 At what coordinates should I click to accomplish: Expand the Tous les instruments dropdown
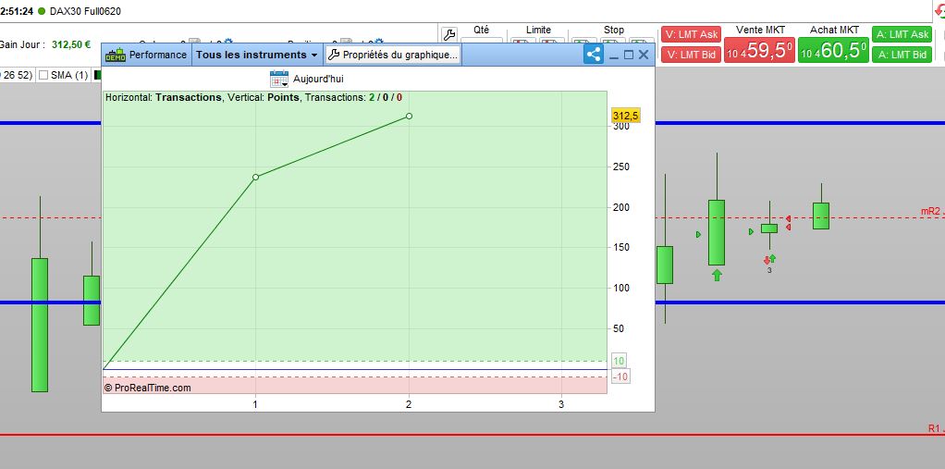(256, 55)
